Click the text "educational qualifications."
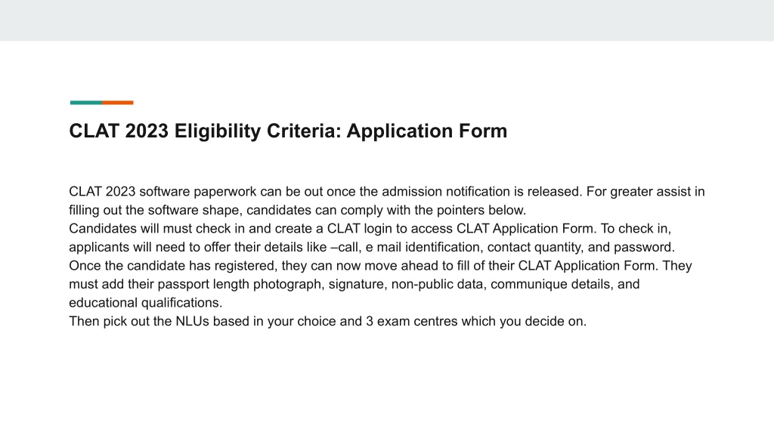 146,303
